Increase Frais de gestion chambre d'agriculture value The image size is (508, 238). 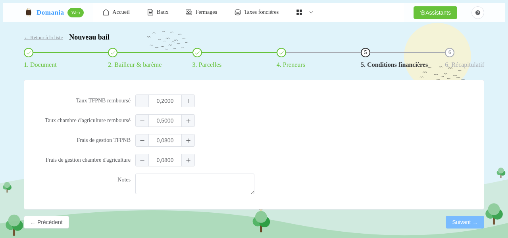(188, 160)
